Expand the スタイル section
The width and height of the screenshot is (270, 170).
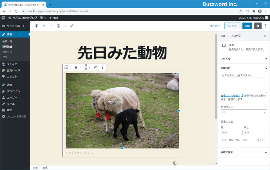pos(244,59)
